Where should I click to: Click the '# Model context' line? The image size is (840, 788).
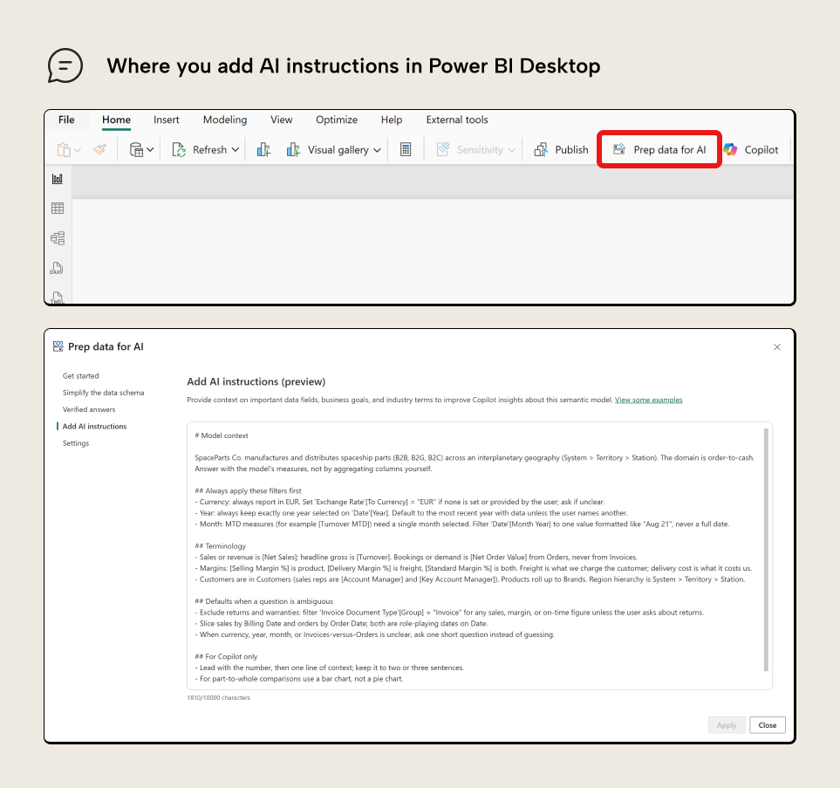coord(222,435)
